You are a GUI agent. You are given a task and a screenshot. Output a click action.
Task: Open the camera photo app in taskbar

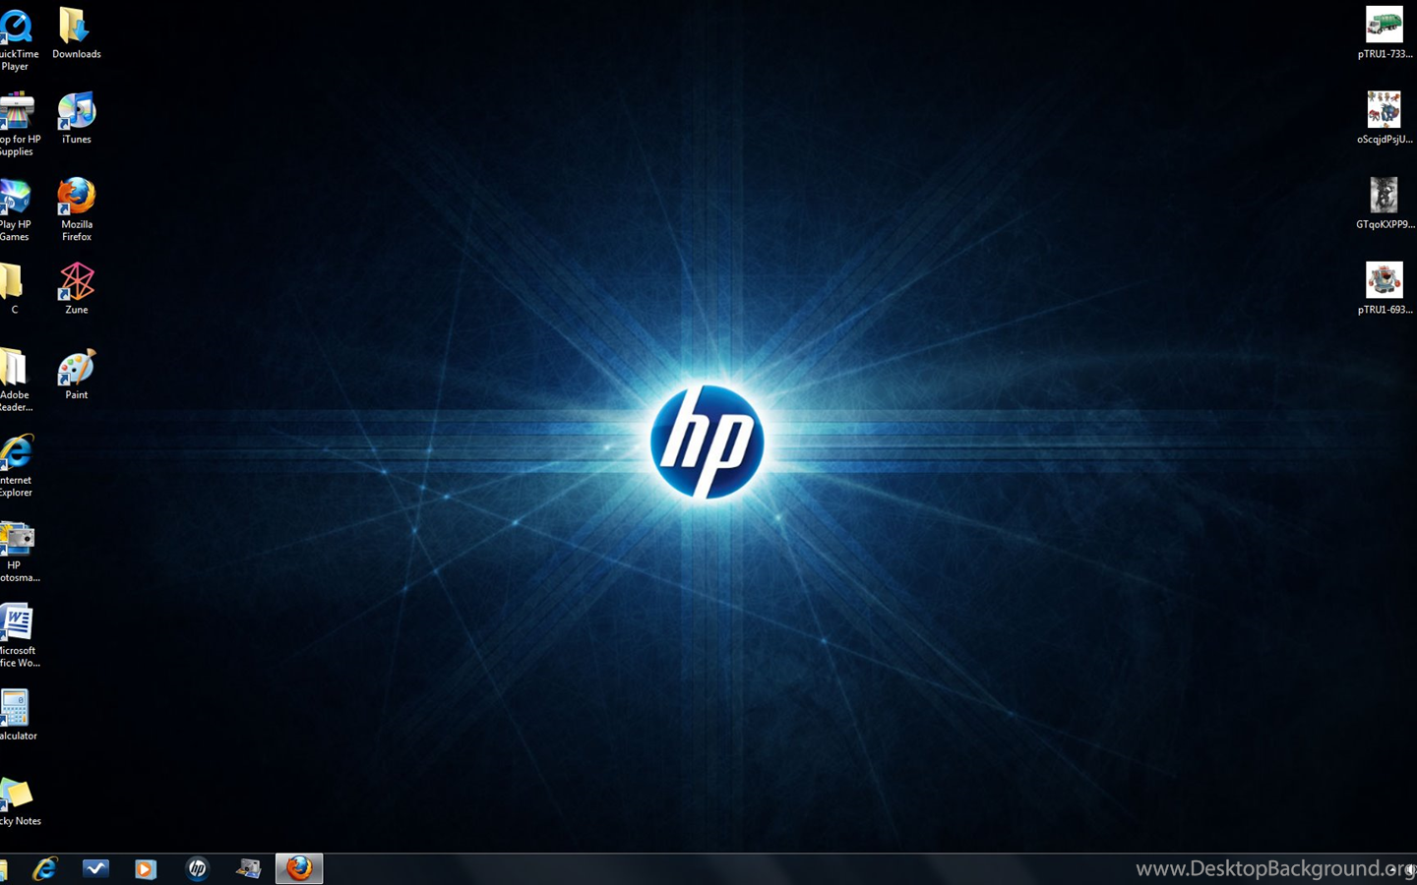tap(248, 868)
